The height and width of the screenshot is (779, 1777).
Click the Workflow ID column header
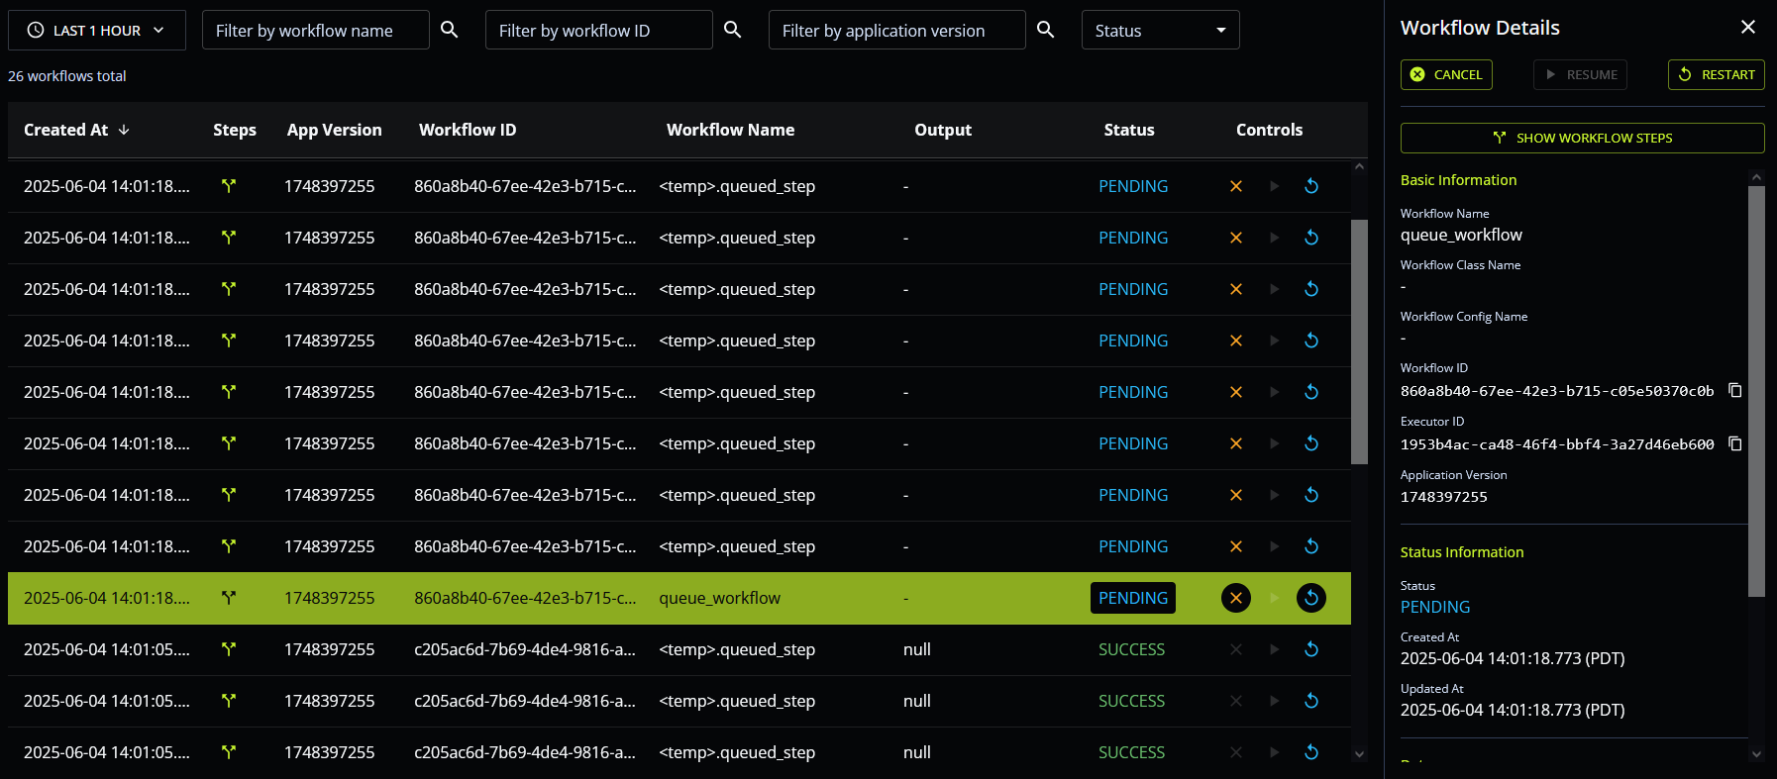pos(468,130)
